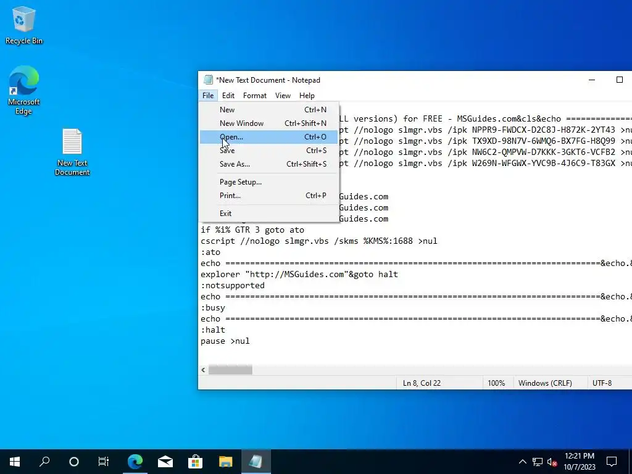Open network status tray icon
The image size is (632, 474).
pyautogui.click(x=538, y=462)
